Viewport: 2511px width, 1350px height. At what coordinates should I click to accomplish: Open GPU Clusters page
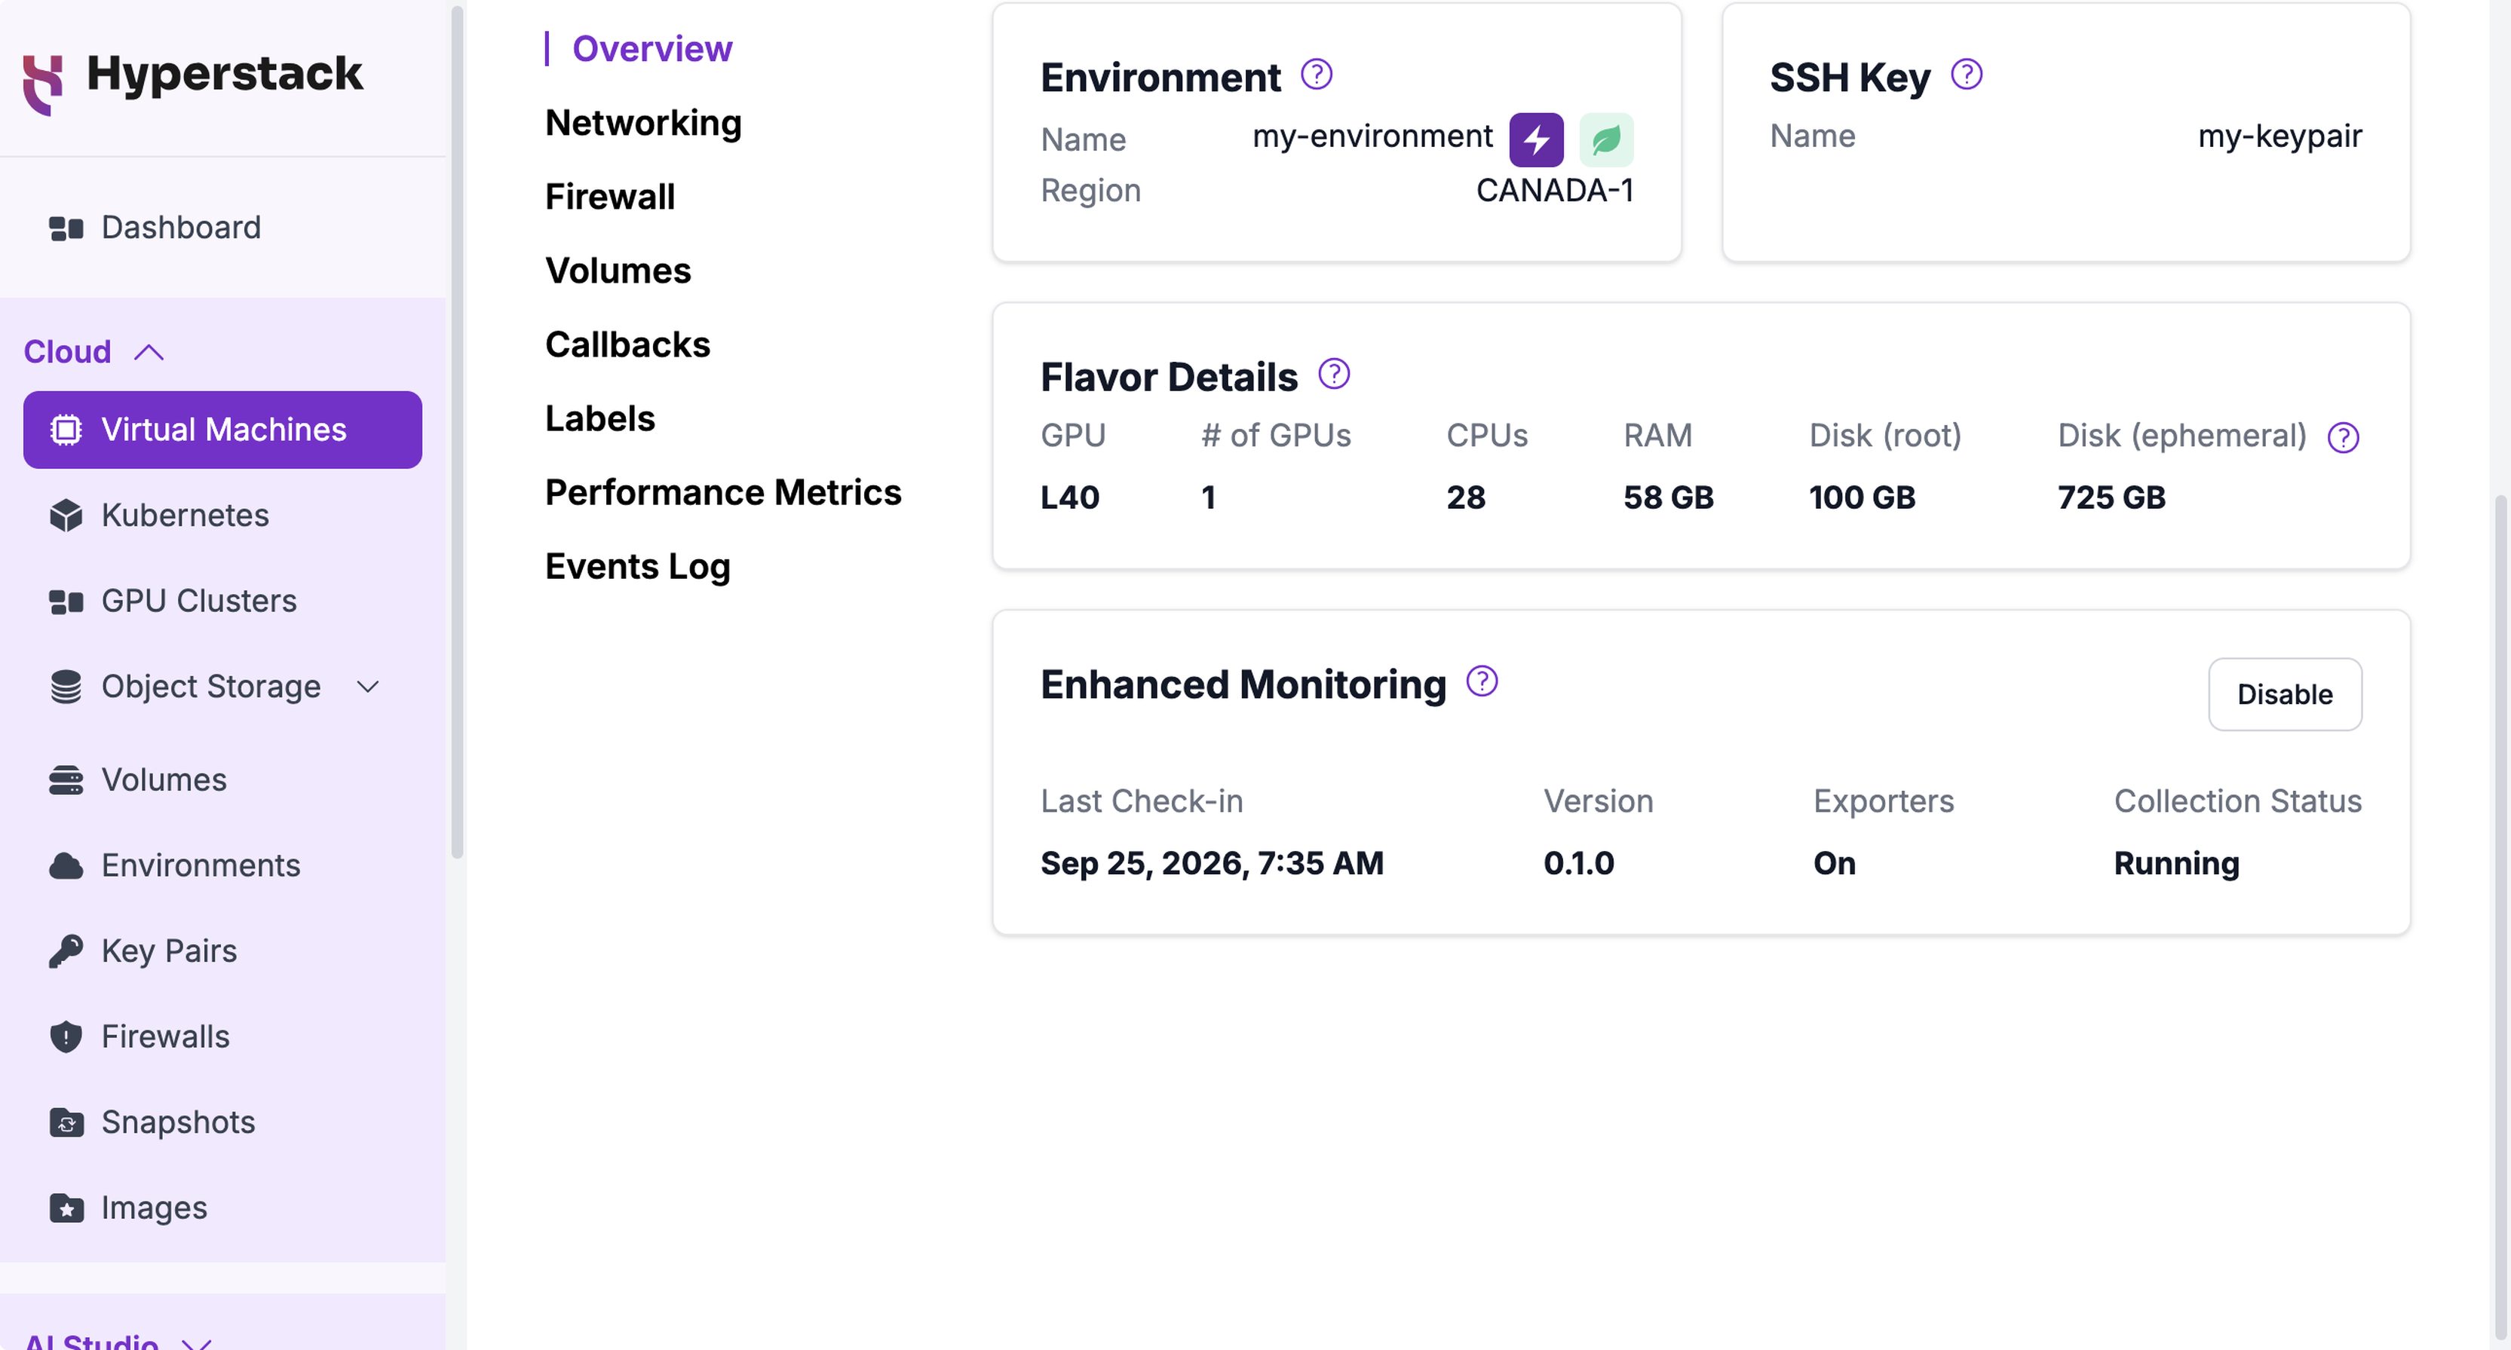[222, 602]
